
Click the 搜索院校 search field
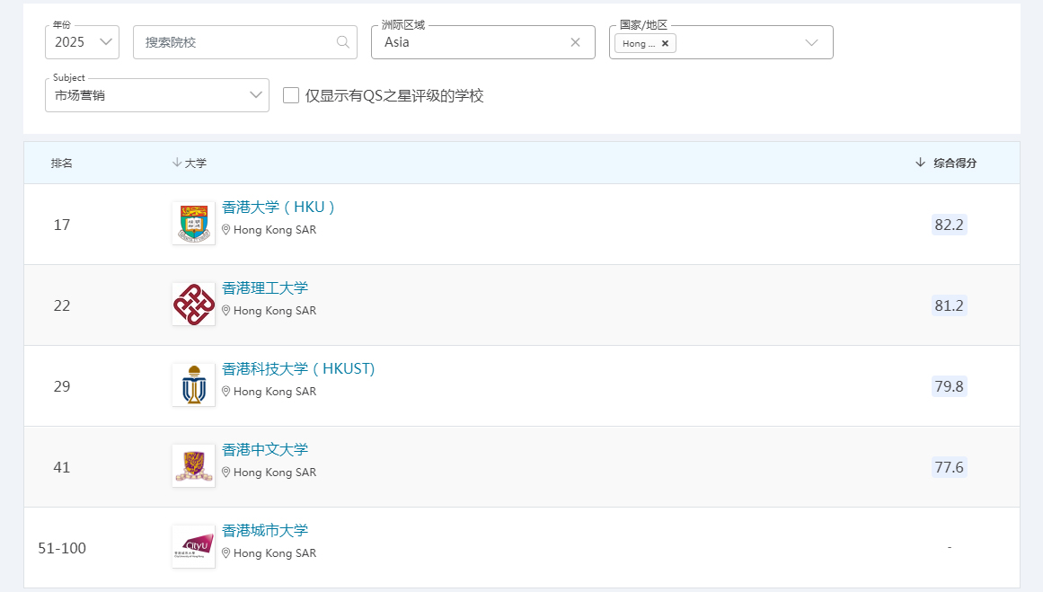pyautogui.click(x=235, y=42)
